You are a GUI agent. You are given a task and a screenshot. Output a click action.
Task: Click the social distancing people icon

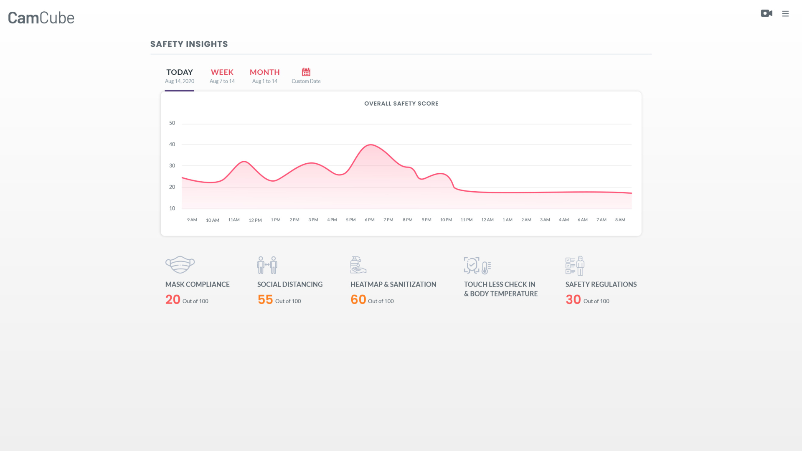pos(267,265)
